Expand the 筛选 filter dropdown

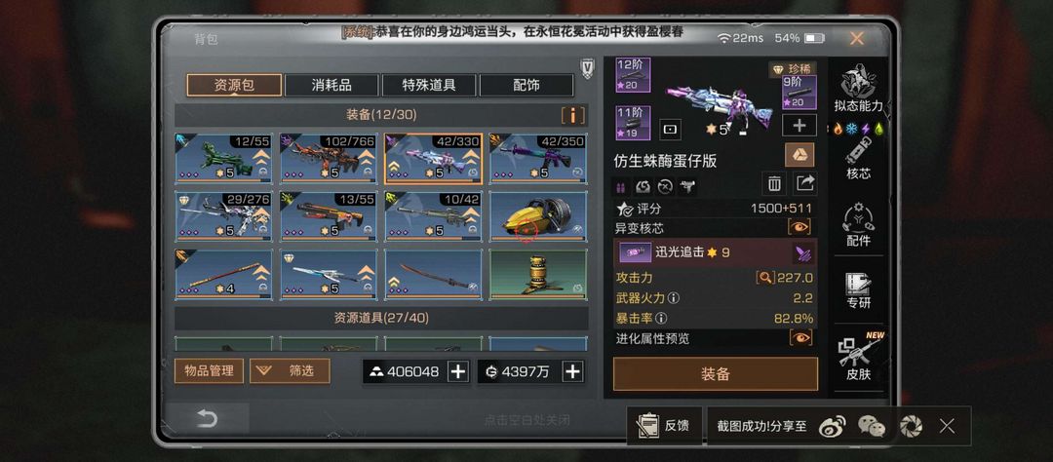(290, 370)
